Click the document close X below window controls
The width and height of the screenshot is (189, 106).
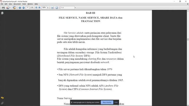[x=188, y=4]
